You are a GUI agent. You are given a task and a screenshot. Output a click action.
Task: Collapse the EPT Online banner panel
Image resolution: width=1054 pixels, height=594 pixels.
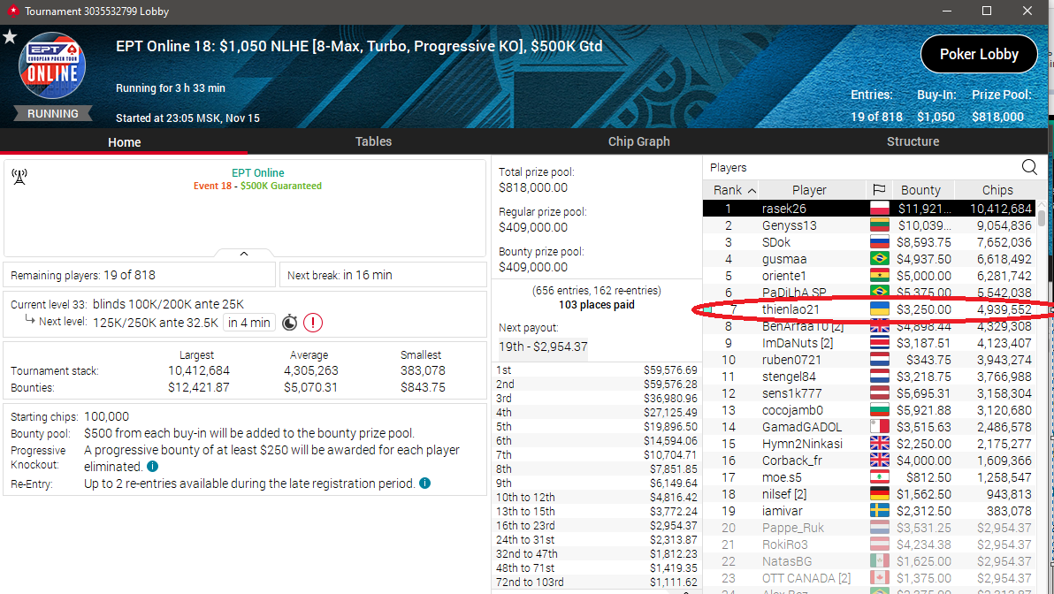(x=244, y=254)
